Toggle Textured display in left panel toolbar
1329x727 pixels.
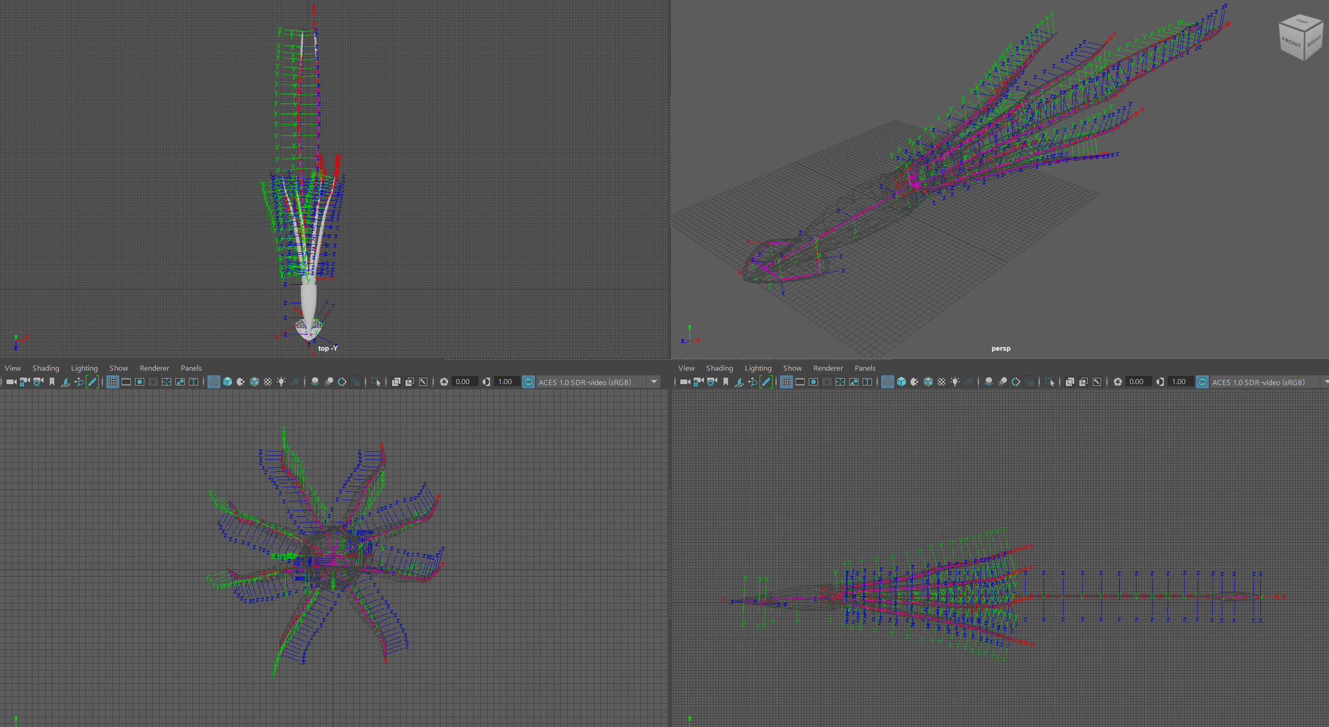[x=268, y=382]
